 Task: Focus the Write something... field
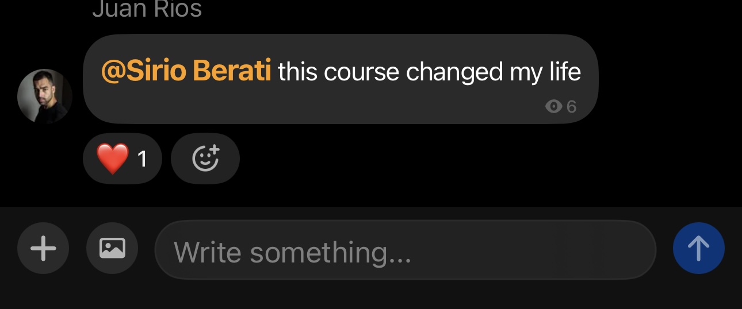point(406,250)
